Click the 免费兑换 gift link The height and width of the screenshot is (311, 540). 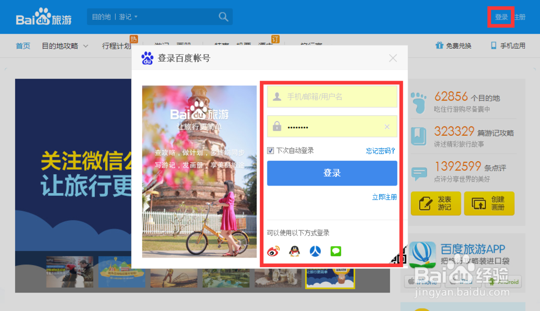click(x=454, y=45)
